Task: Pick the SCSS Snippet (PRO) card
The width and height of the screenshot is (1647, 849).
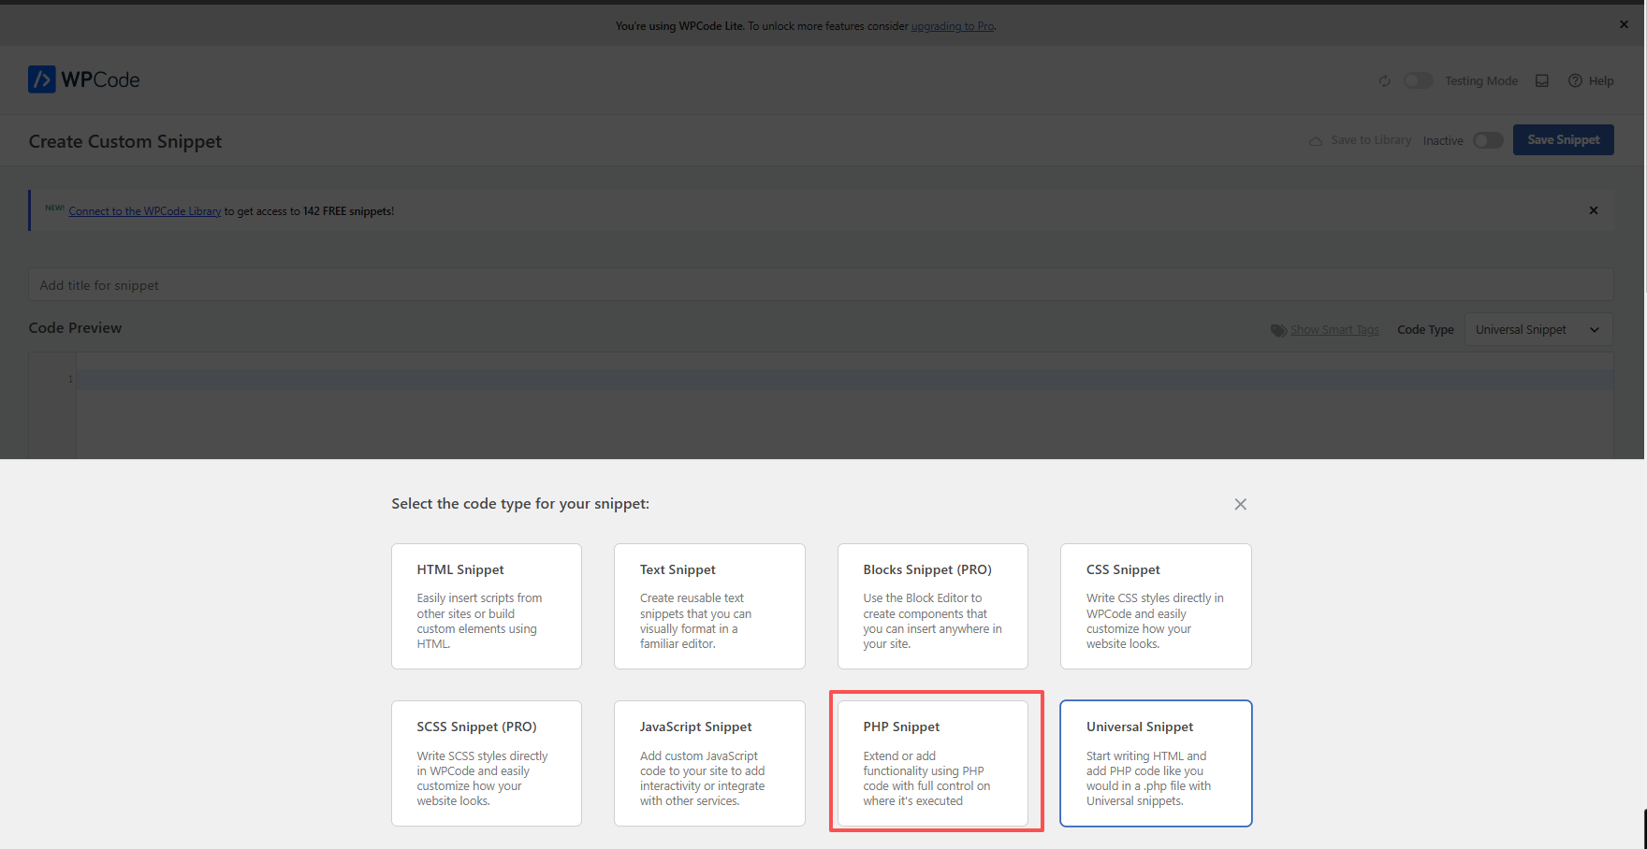Action: (x=487, y=763)
